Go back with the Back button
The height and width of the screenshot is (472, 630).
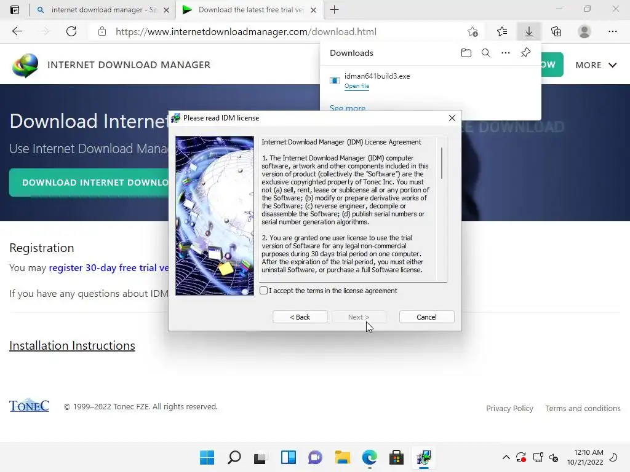[300, 317]
